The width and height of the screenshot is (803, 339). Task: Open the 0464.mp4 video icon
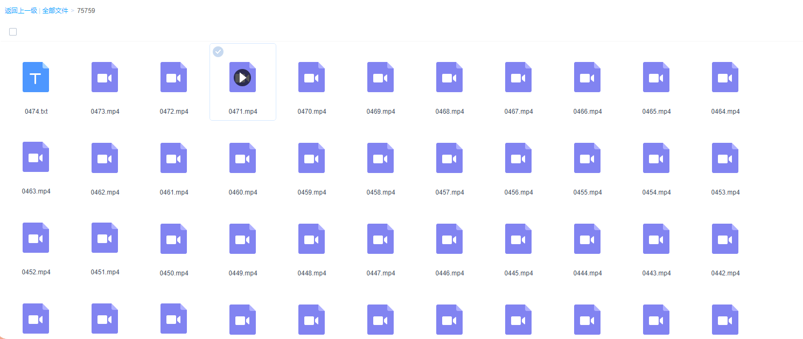click(725, 77)
